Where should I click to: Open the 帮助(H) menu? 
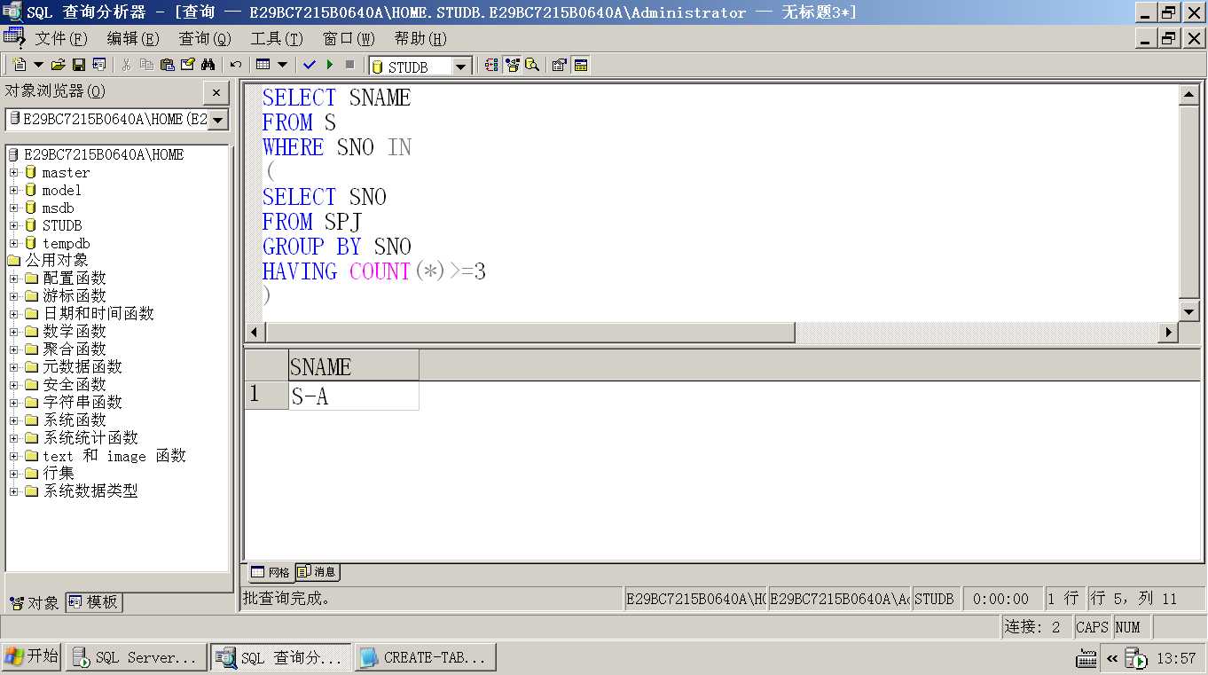pos(420,38)
